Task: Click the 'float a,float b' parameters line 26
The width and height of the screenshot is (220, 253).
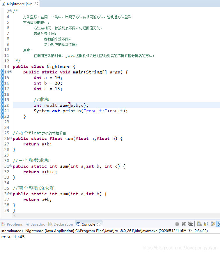Action: (95, 139)
